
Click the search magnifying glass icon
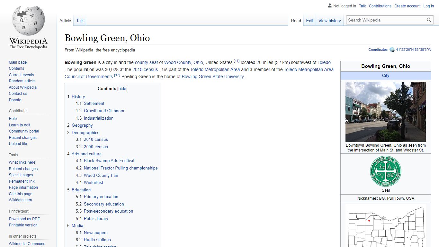429,20
